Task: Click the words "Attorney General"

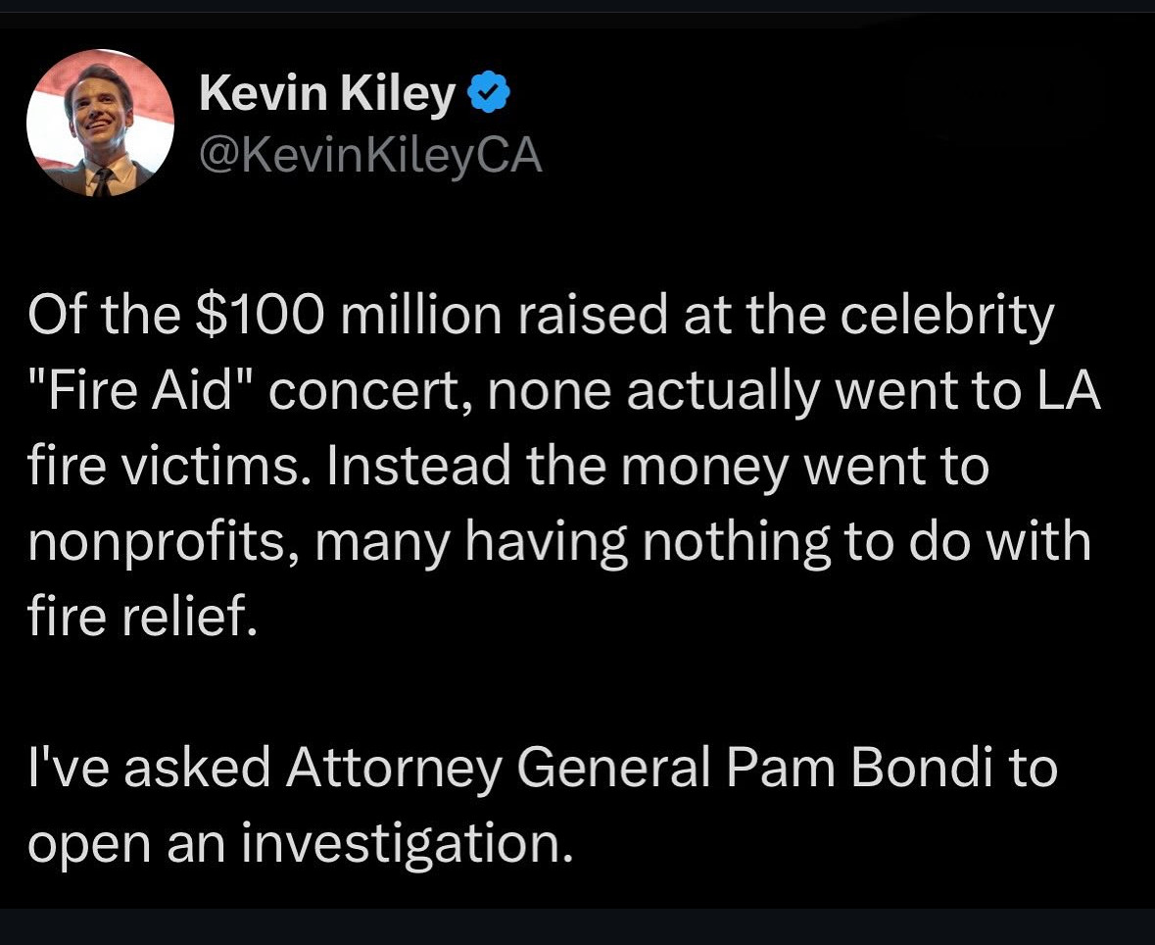Action: [498, 767]
